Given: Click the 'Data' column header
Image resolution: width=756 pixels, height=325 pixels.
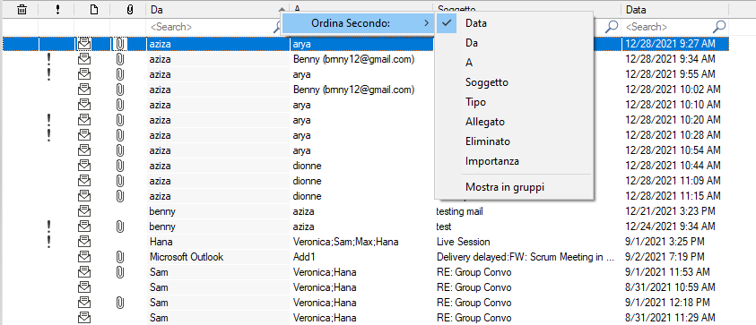Looking at the screenshot, I should [x=675, y=9].
